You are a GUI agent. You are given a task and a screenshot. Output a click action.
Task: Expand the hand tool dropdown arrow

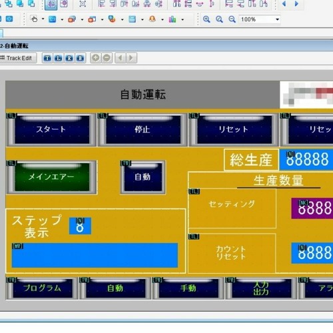pyautogui.click(x=43, y=19)
